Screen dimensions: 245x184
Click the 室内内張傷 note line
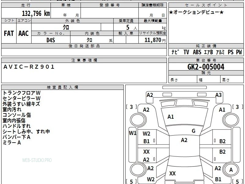[14, 121]
